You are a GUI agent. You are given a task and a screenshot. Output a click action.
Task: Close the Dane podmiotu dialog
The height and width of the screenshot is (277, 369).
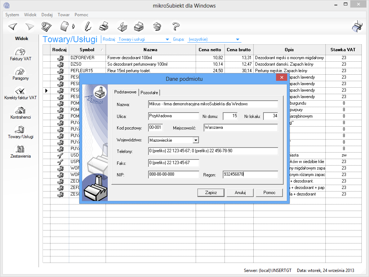(281, 78)
